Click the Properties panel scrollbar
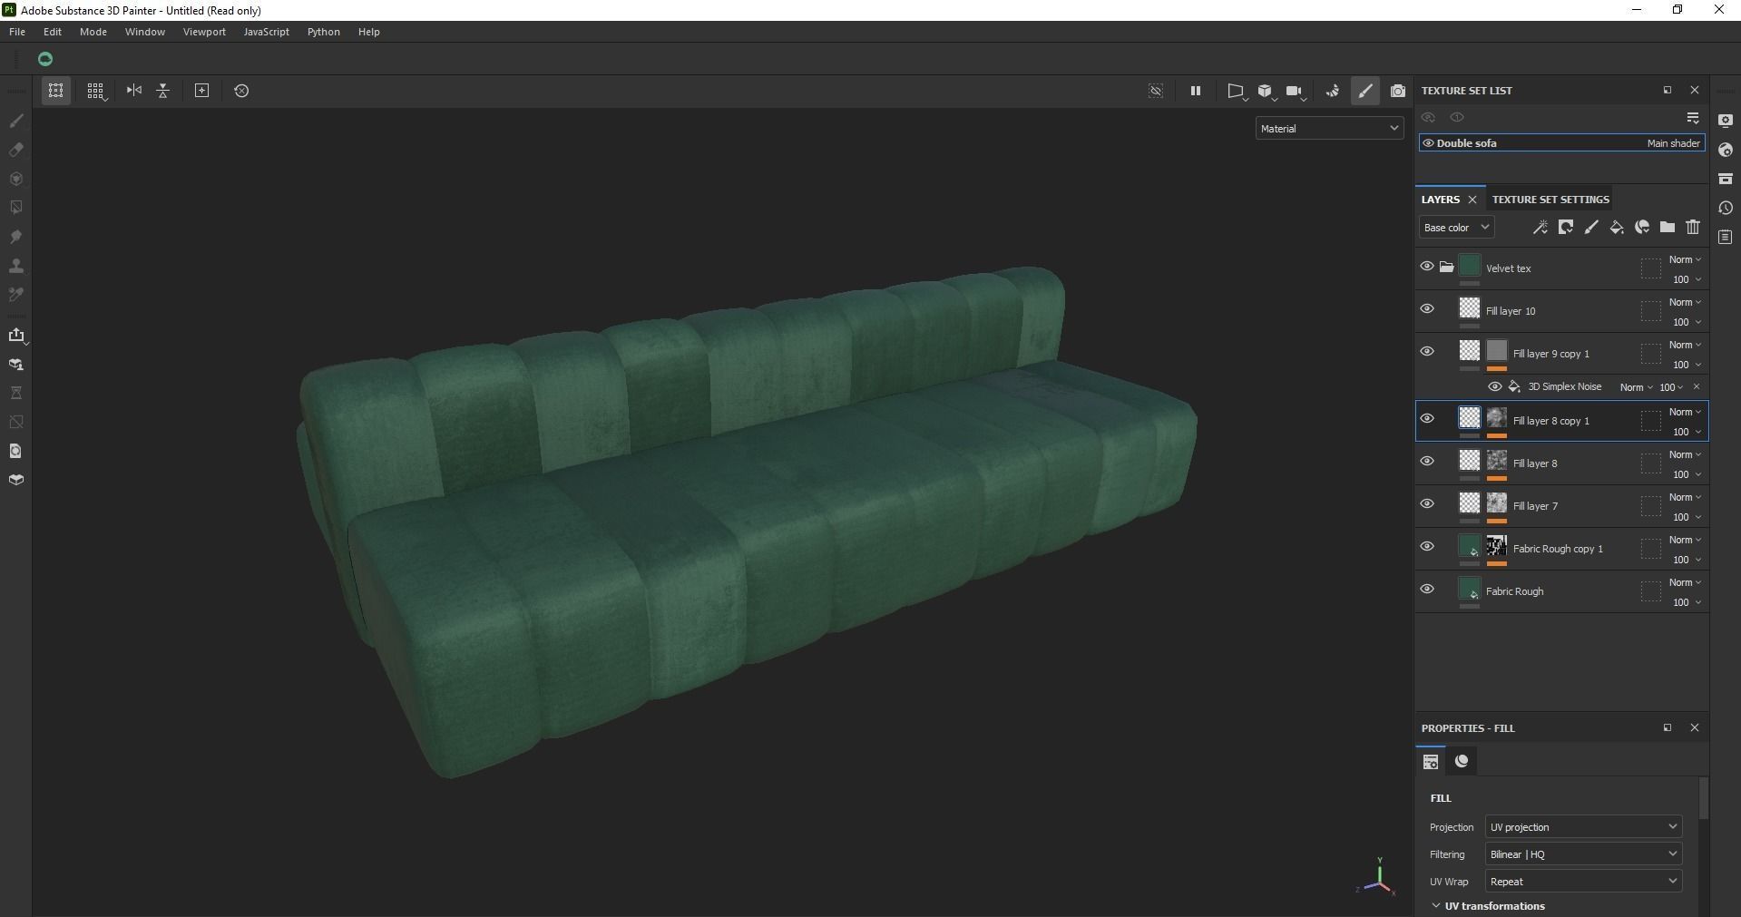 pos(1704,798)
